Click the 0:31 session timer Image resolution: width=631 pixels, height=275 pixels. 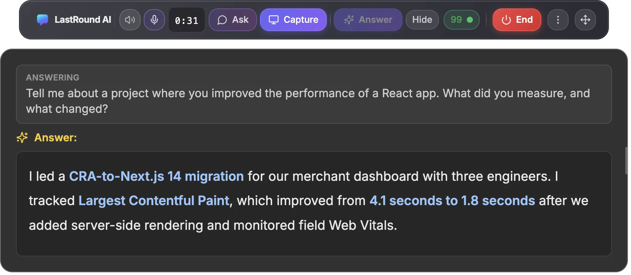(187, 20)
